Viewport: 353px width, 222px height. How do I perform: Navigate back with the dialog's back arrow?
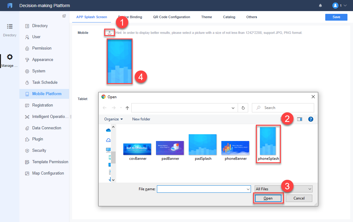105,108
